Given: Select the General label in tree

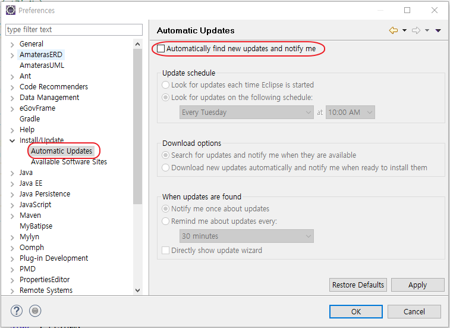Looking at the screenshot, I should [x=32, y=43].
